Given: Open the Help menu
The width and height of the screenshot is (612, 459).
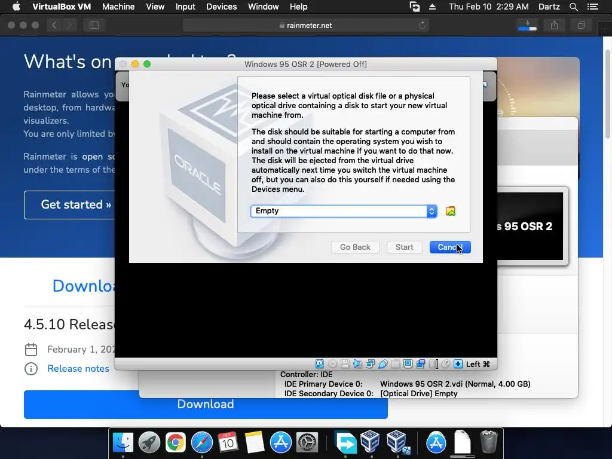Looking at the screenshot, I should click(299, 7).
